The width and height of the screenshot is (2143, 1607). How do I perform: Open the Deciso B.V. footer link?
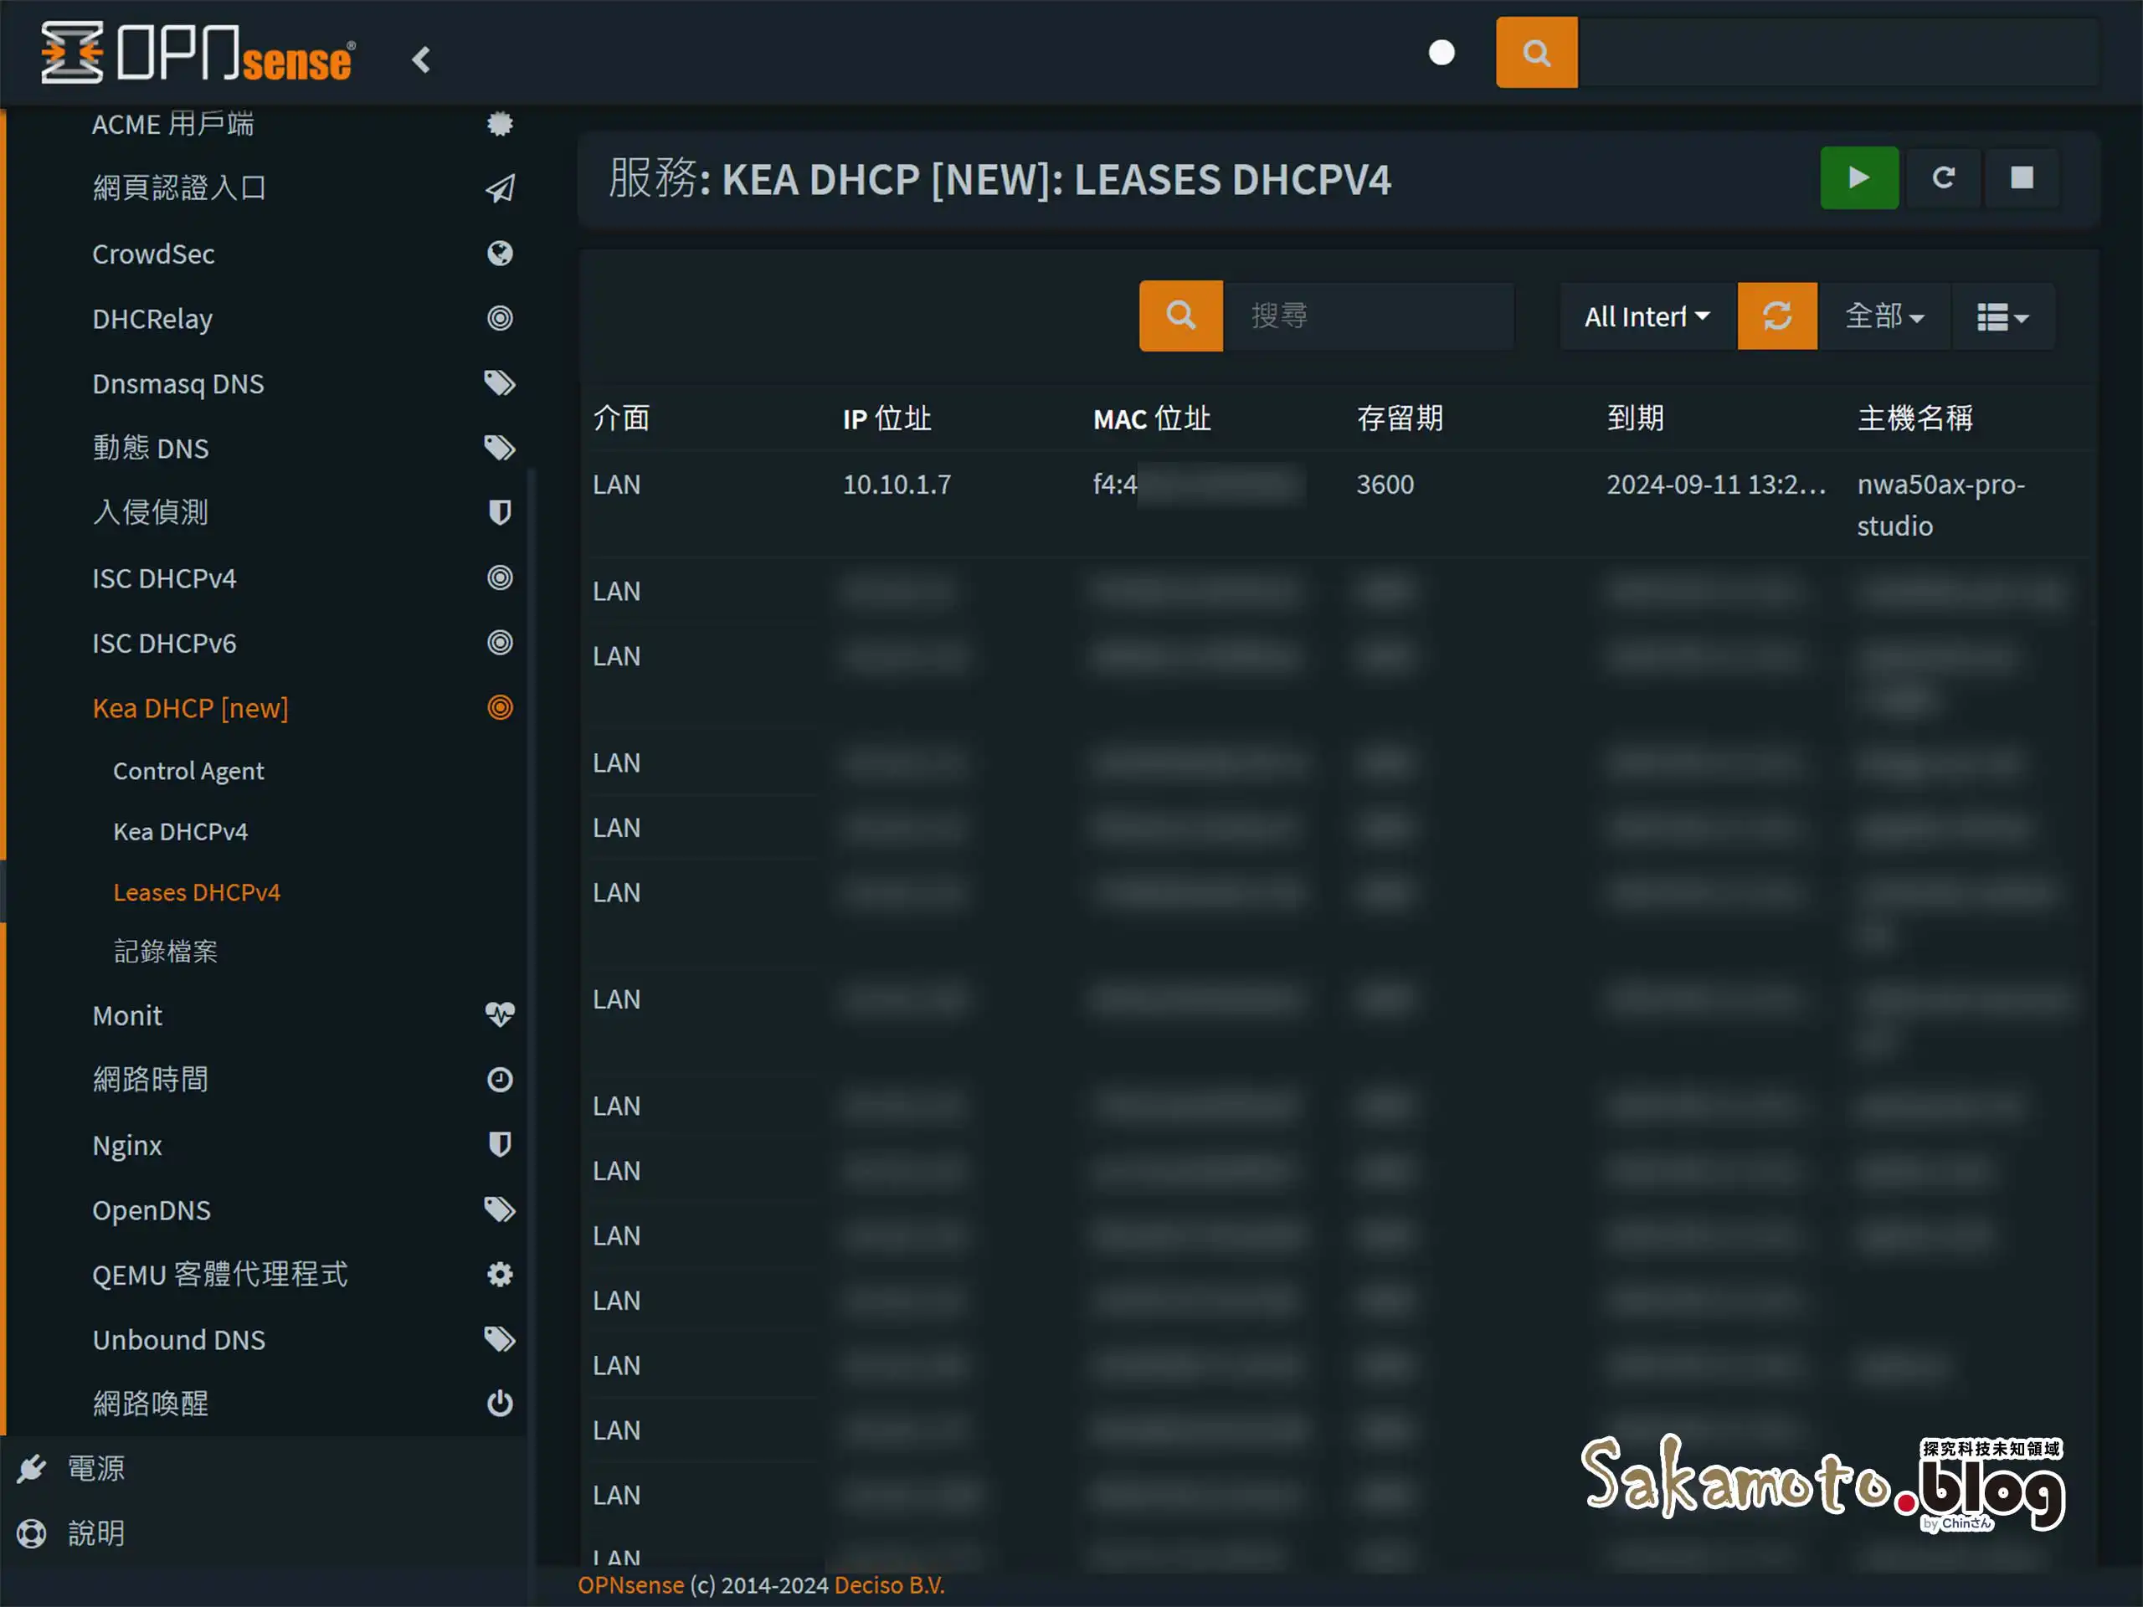888,1584
